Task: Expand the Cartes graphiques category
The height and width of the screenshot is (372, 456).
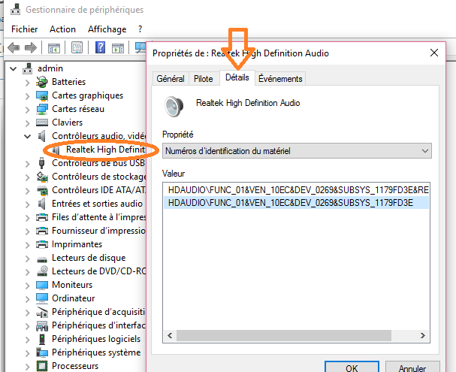Action: 27,96
